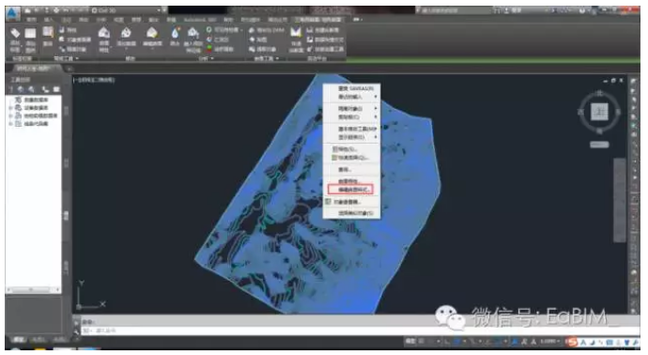Screen dimensions: 648x355
Task: Click the Edit Surface icon in ribbon
Action: [x=151, y=37]
